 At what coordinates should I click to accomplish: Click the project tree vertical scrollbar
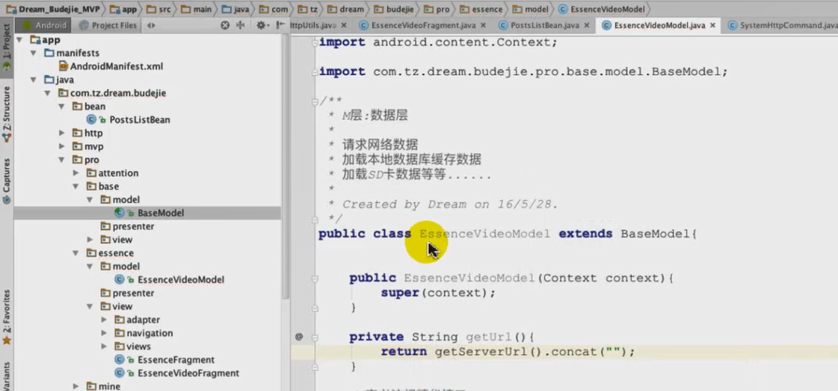[x=285, y=167]
